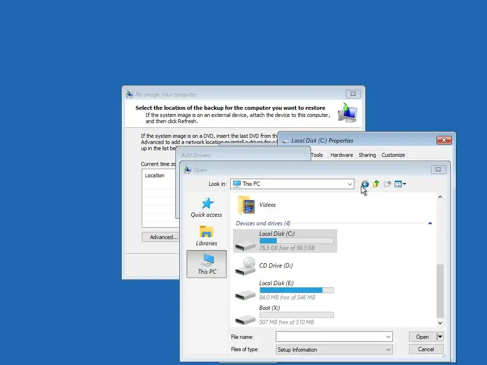Image resolution: width=487 pixels, height=365 pixels.
Task: Switch to Customize tab in Properties window
Action: coord(393,155)
